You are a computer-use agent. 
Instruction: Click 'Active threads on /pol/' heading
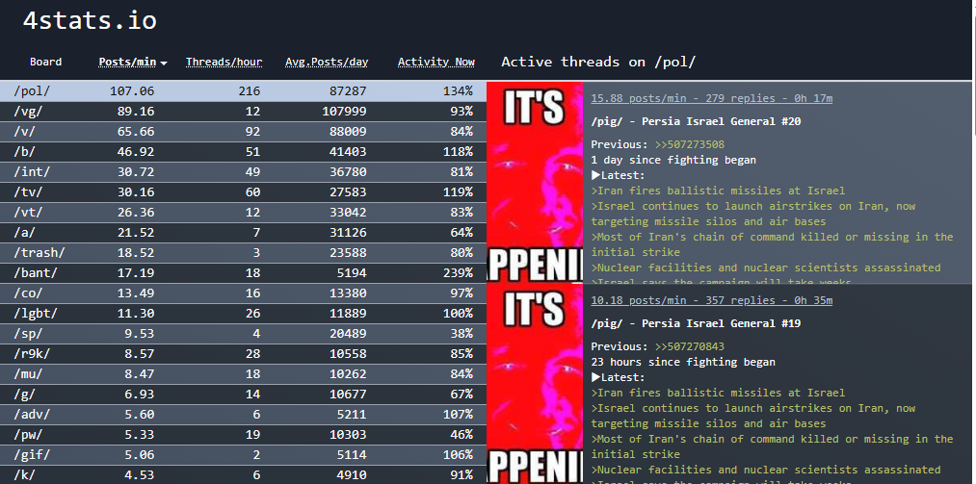[x=598, y=62]
